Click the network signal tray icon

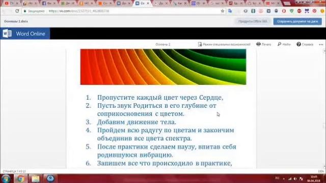coord(290,178)
